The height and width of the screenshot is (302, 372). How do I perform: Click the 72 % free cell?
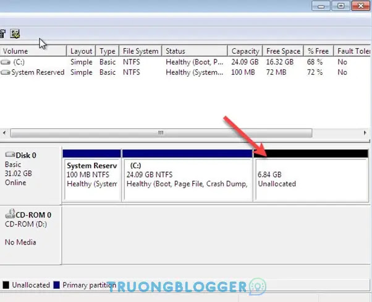pos(315,72)
